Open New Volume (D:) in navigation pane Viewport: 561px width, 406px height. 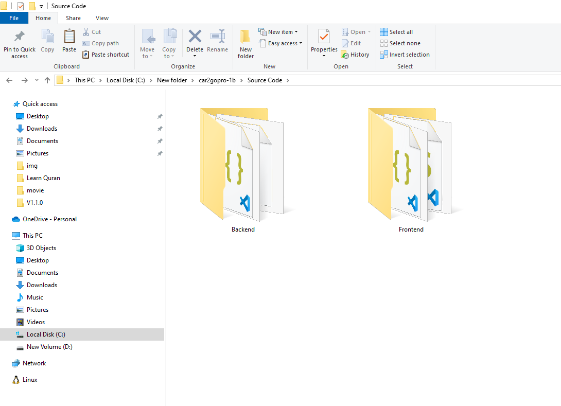tap(49, 347)
